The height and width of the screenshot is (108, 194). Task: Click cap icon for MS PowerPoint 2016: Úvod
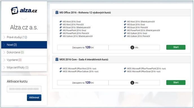tap(61, 30)
